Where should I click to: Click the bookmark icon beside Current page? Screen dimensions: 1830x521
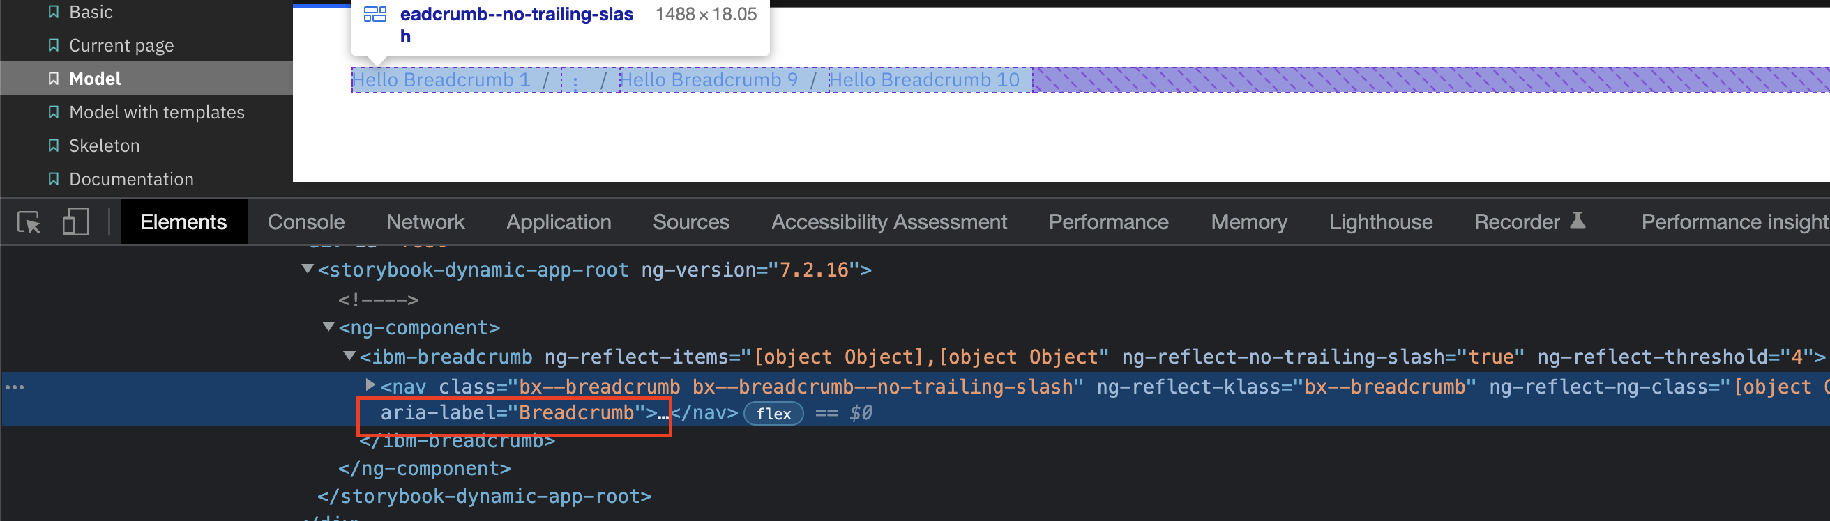[53, 45]
